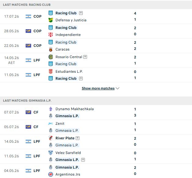
Task: Open the Zenit team name link
Action: pyautogui.click(x=60, y=124)
